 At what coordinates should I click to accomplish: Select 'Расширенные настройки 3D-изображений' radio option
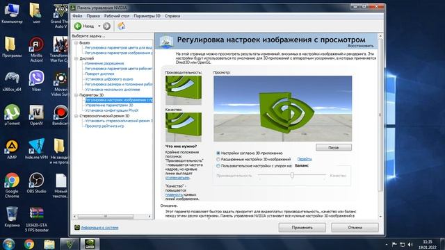pos(218,159)
